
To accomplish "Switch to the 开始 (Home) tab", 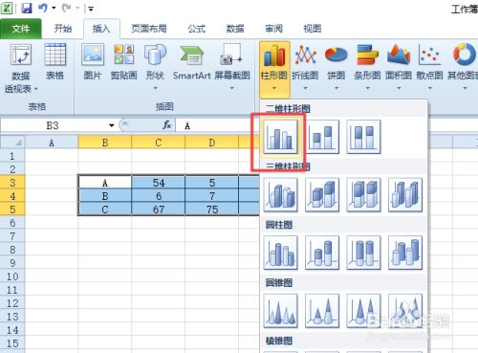I will click(x=62, y=29).
